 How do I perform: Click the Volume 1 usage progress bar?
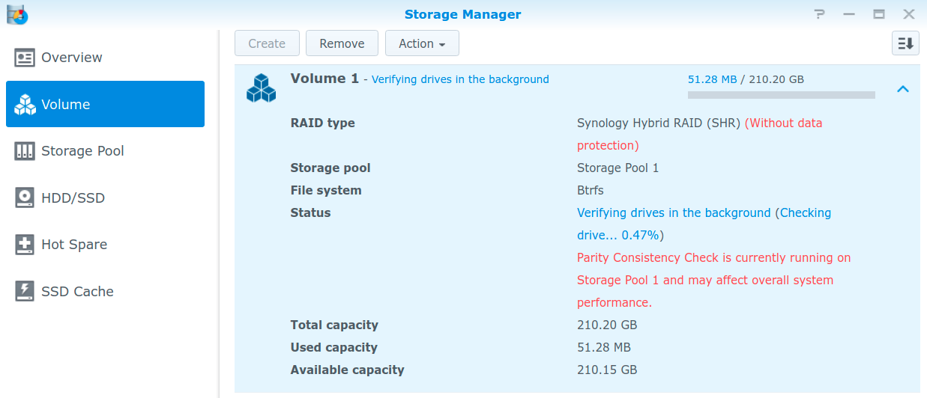coord(782,95)
